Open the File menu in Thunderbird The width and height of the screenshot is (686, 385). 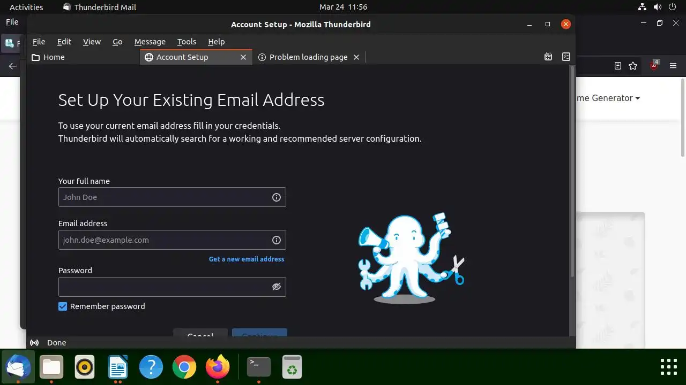click(x=39, y=42)
